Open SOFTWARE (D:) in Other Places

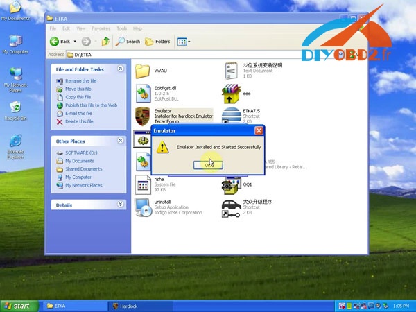(81, 153)
